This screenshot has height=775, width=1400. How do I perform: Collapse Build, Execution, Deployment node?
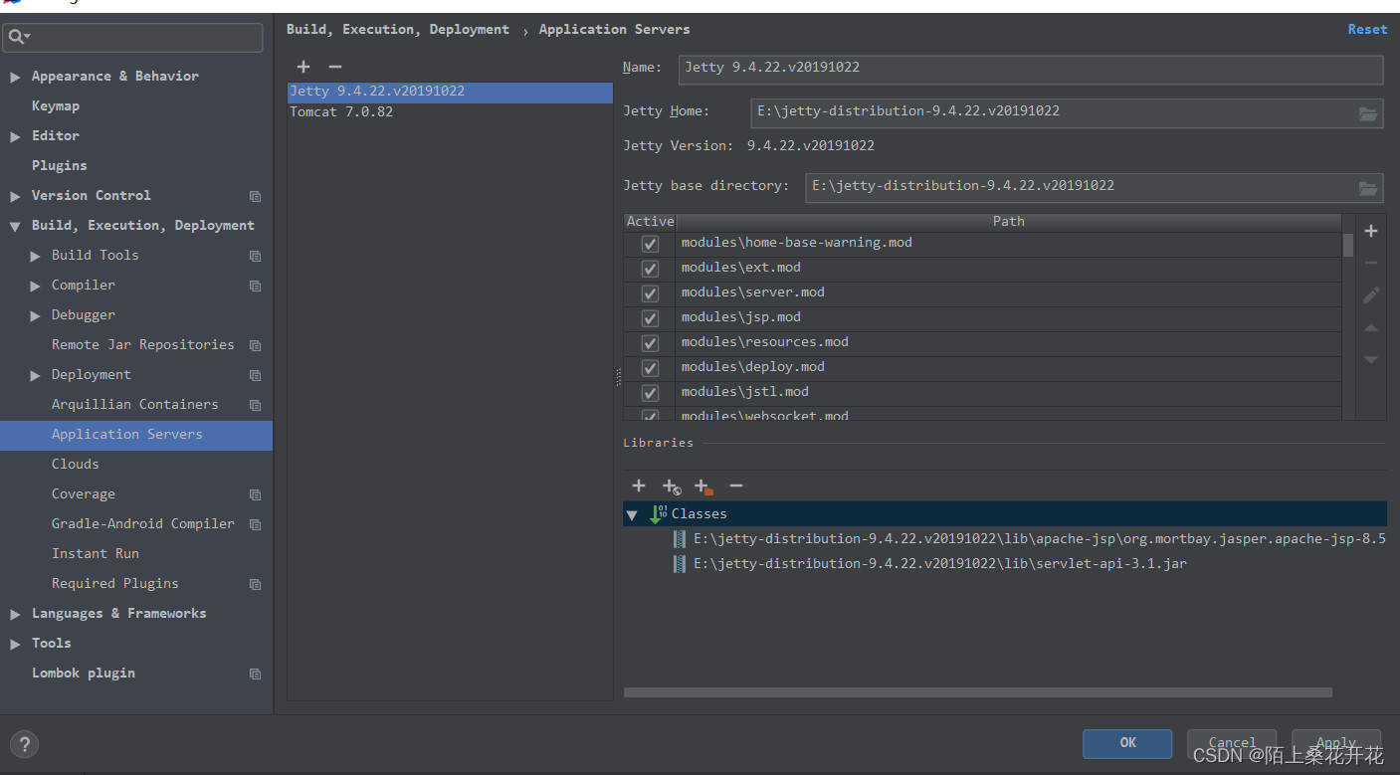(15, 226)
